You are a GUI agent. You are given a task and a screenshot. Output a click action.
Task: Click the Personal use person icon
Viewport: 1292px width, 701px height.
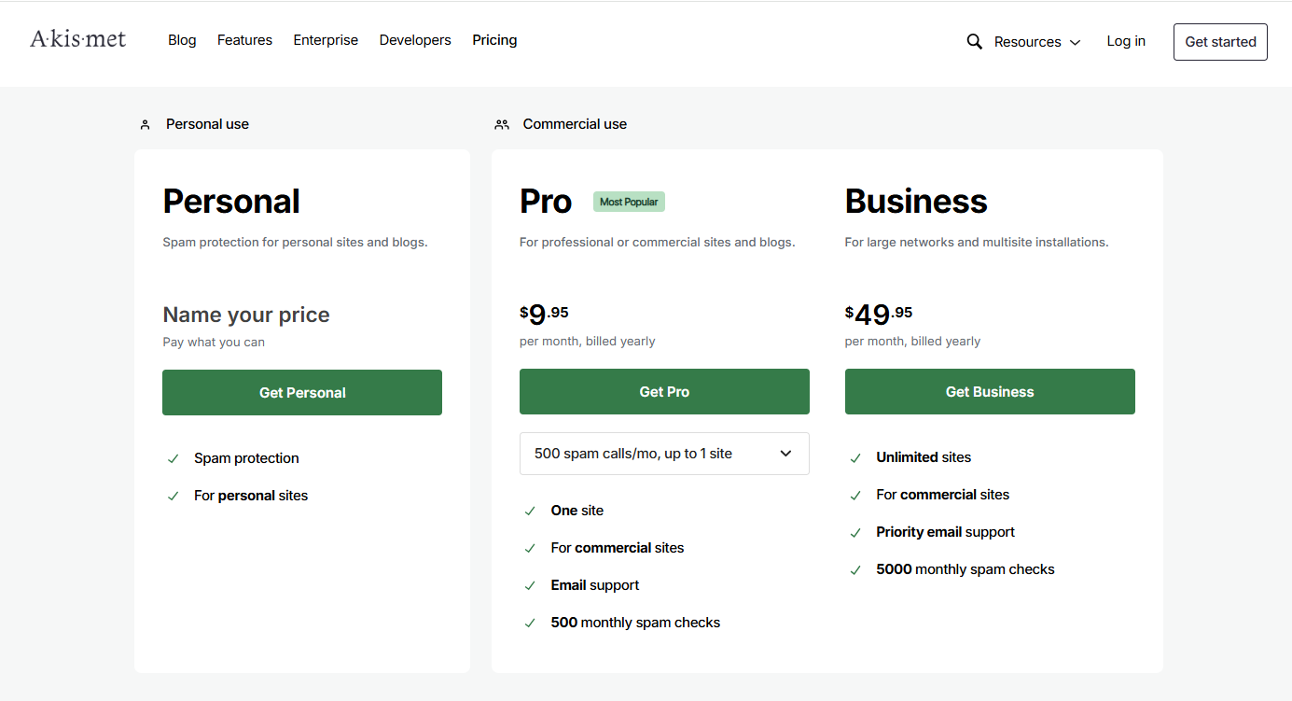145,124
